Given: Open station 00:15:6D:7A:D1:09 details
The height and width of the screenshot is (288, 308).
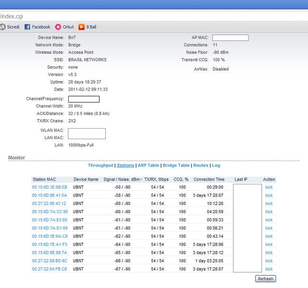Looking at the screenshot, I should [49, 228].
